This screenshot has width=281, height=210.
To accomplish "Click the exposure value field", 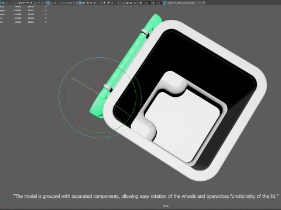I will point(146,3).
